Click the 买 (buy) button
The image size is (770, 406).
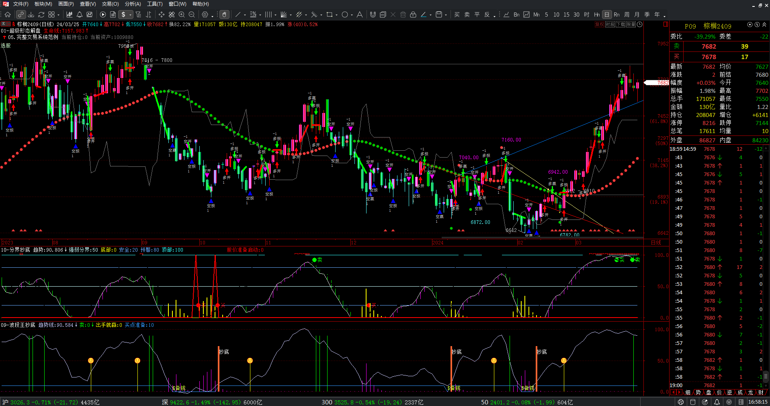coord(457,14)
